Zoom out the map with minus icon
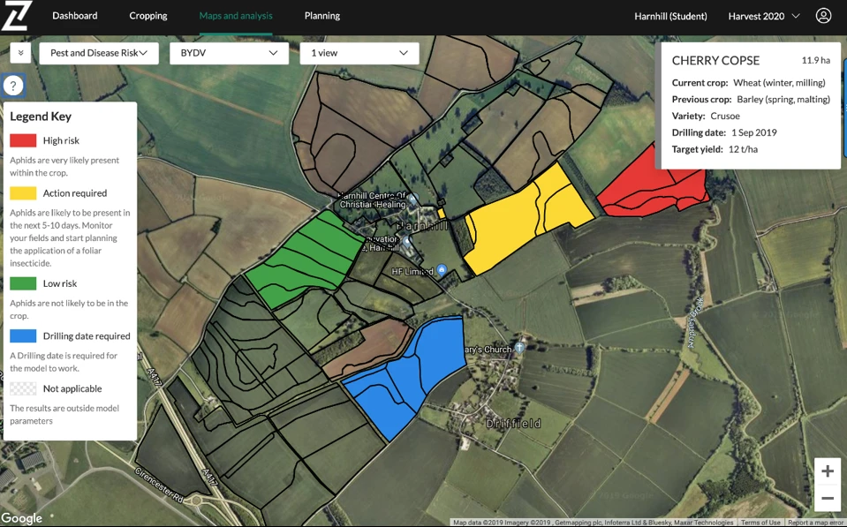The height and width of the screenshot is (527, 847). tap(827, 498)
